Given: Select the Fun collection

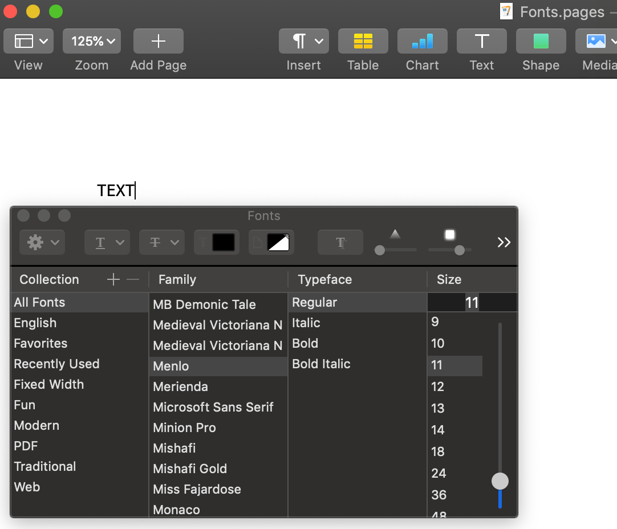Looking at the screenshot, I should 79,405.
